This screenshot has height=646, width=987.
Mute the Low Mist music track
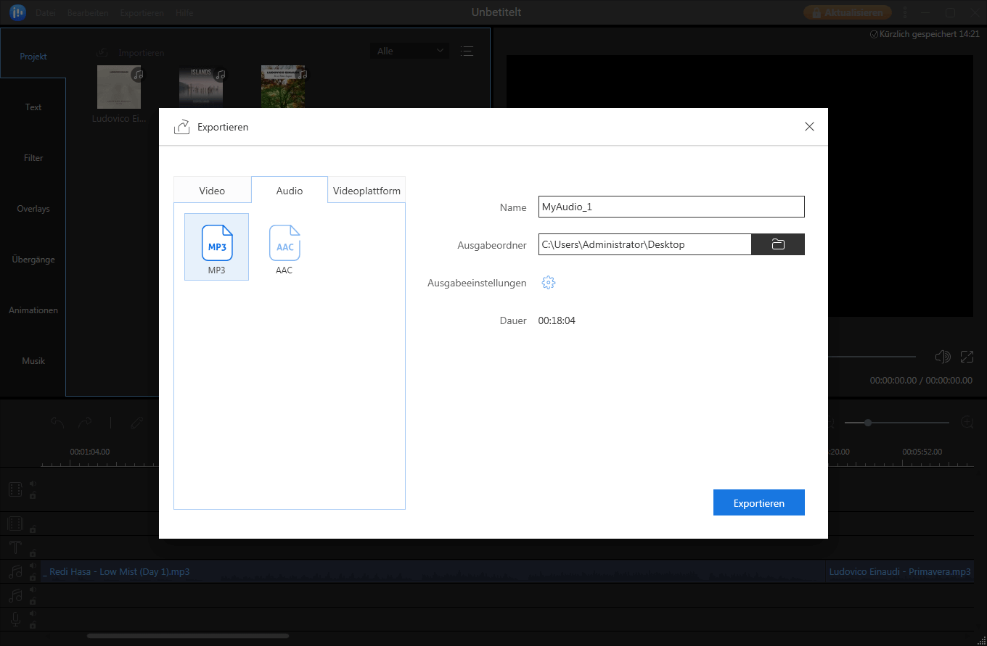click(33, 567)
